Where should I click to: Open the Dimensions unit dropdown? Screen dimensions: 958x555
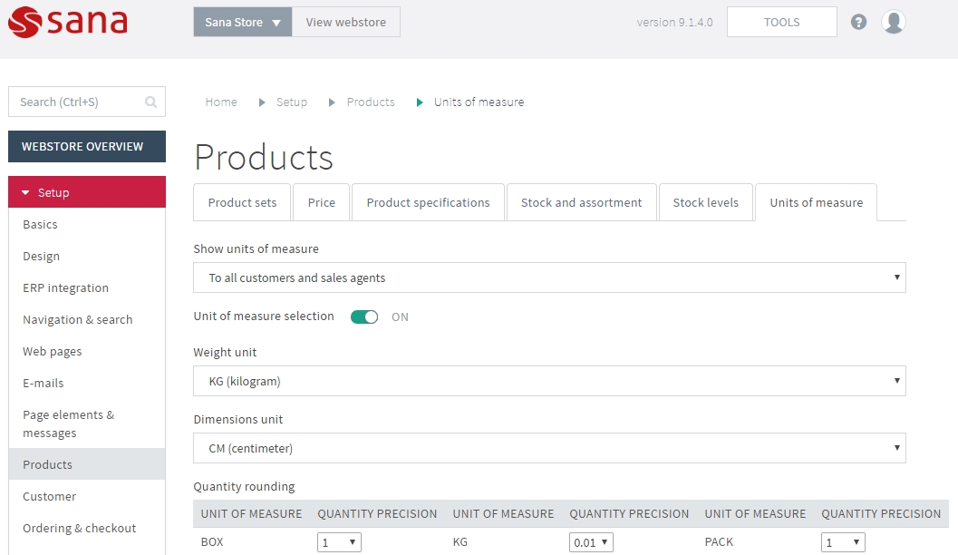click(x=549, y=448)
